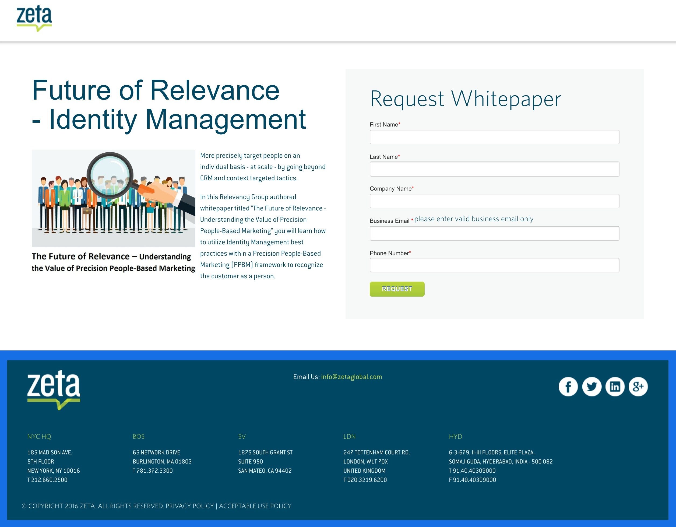This screenshot has height=527, width=676.
Task: Click the First Name input field
Action: coord(494,137)
